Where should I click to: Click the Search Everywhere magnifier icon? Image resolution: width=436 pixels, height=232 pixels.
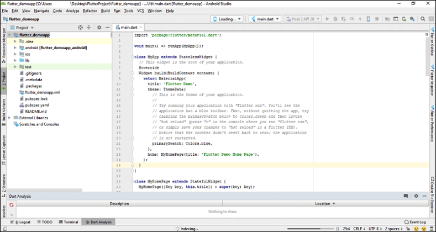tap(424, 19)
